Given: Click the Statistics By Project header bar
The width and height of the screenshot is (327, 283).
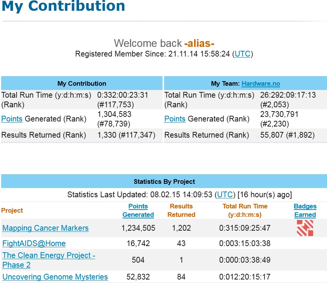Looking at the screenshot, I should point(164,181).
